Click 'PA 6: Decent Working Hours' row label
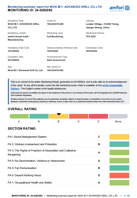This screenshot has width=137, height=198. [x=24, y=175]
